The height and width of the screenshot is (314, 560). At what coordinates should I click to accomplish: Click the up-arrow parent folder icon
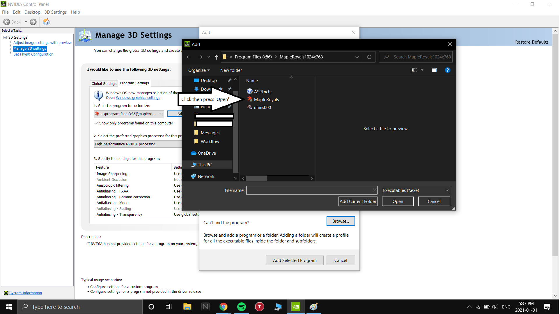[x=216, y=57]
